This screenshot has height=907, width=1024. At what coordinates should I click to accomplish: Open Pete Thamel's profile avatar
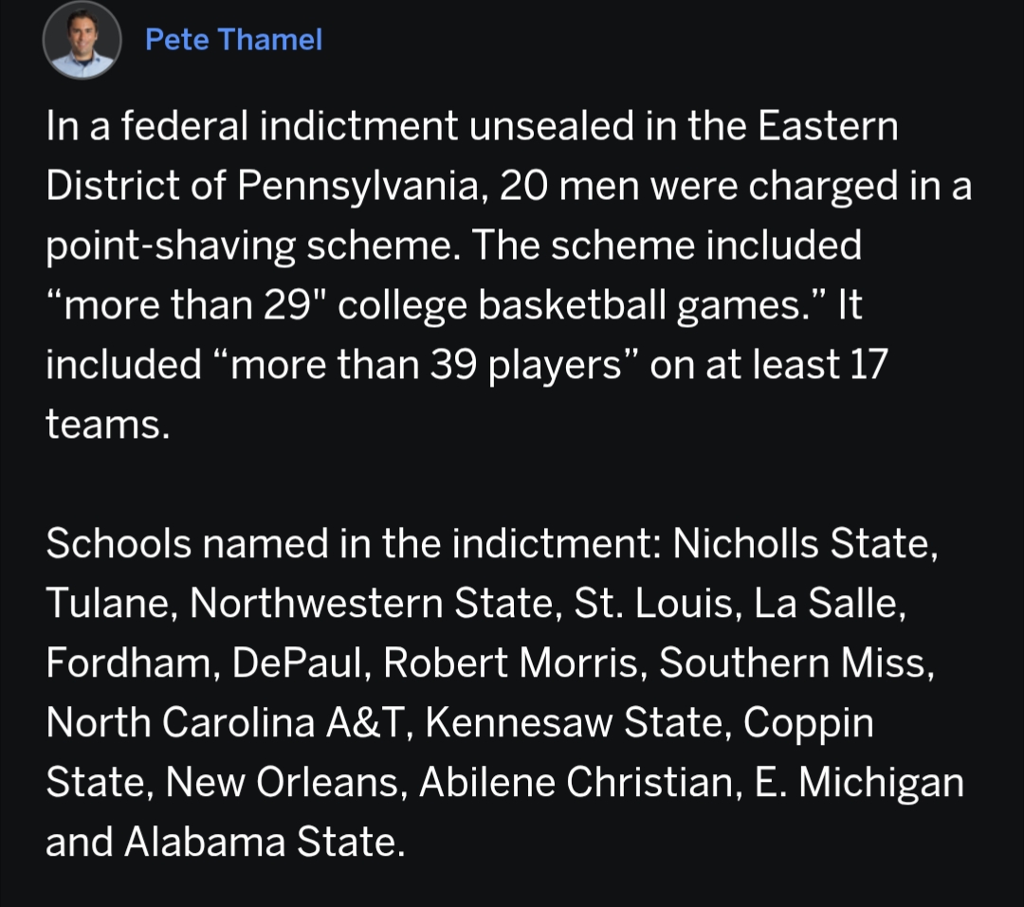(x=82, y=40)
